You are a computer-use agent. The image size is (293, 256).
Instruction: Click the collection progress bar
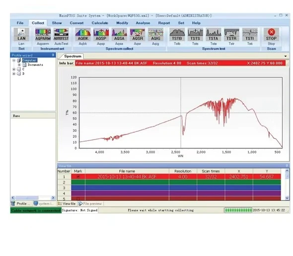click(238, 210)
